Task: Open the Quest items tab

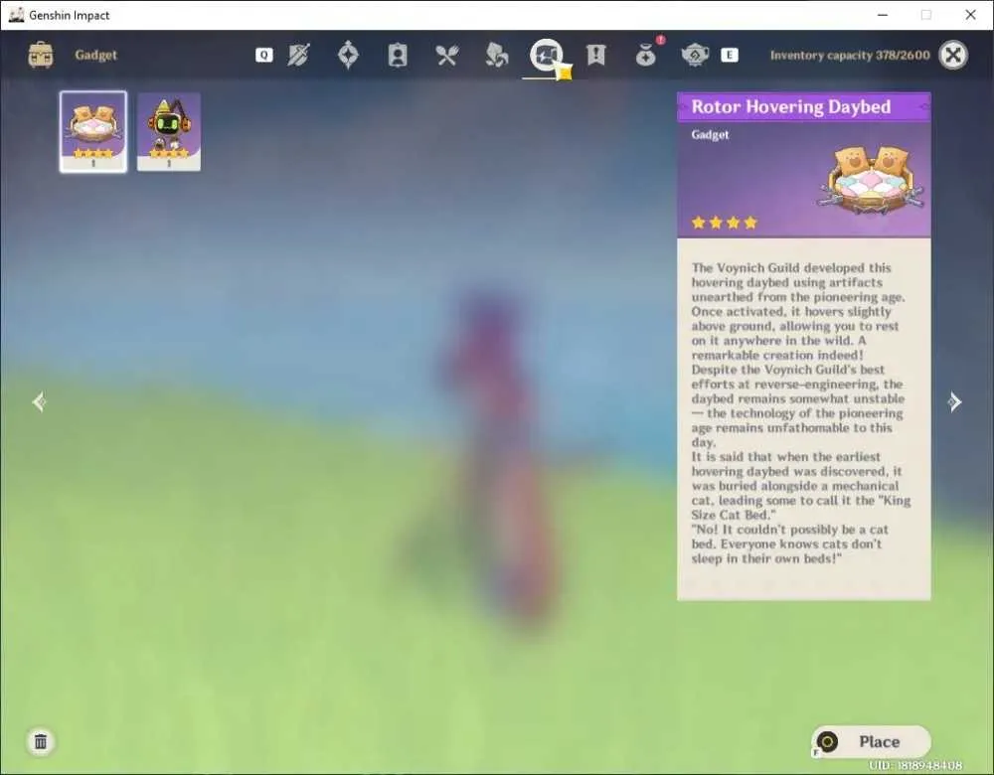Action: pos(595,55)
